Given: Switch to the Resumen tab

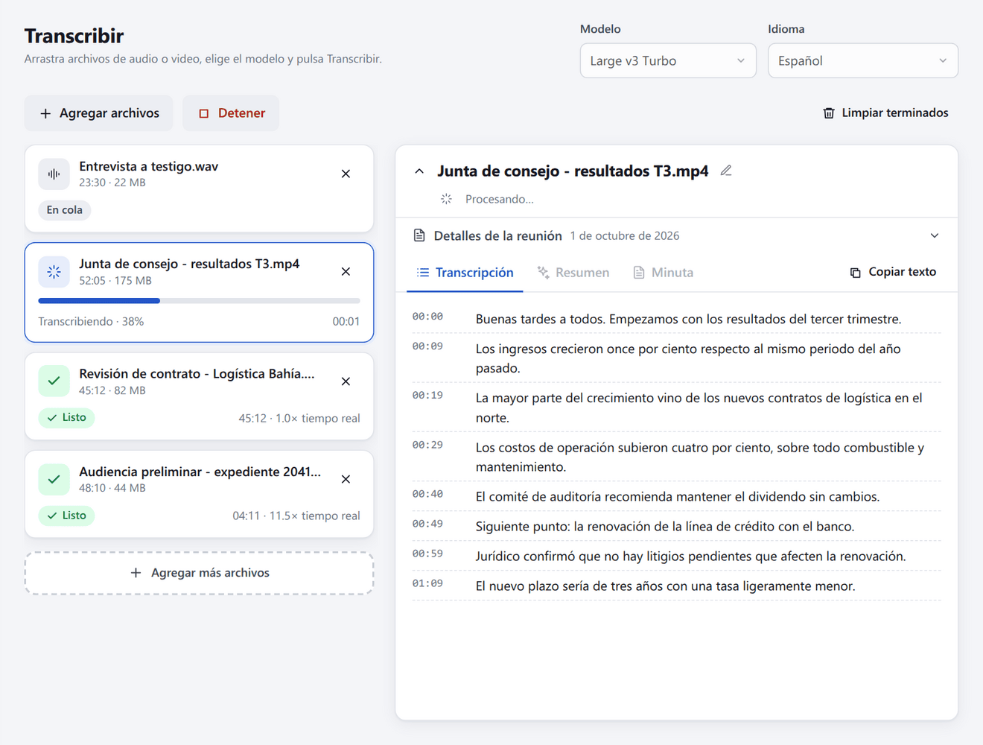Looking at the screenshot, I should pyautogui.click(x=573, y=273).
